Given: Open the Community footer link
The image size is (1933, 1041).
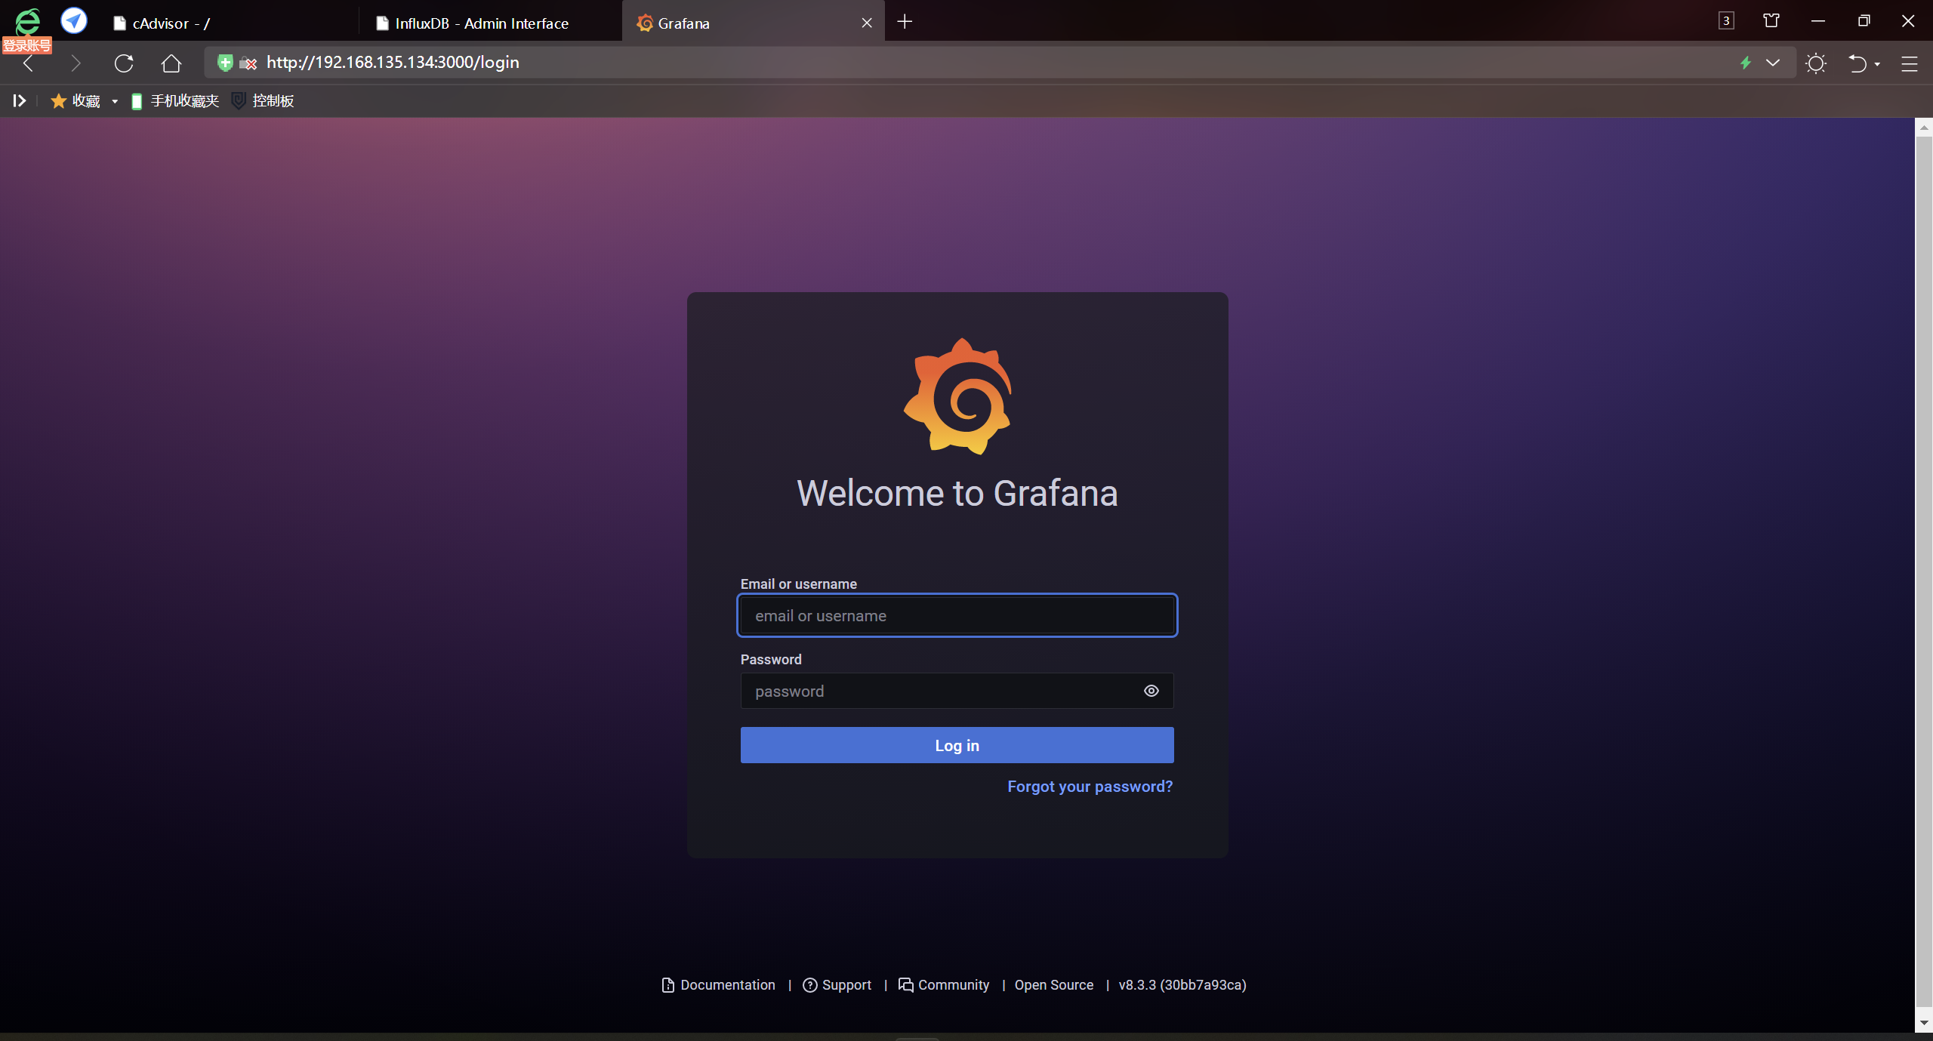Looking at the screenshot, I should pyautogui.click(x=944, y=985).
